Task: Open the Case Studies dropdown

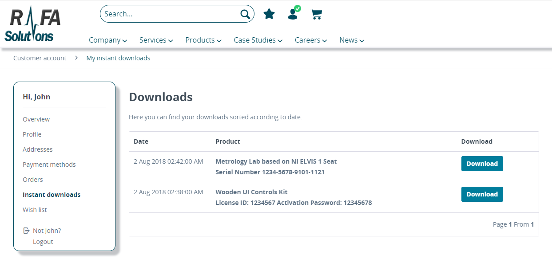Action: [258, 40]
